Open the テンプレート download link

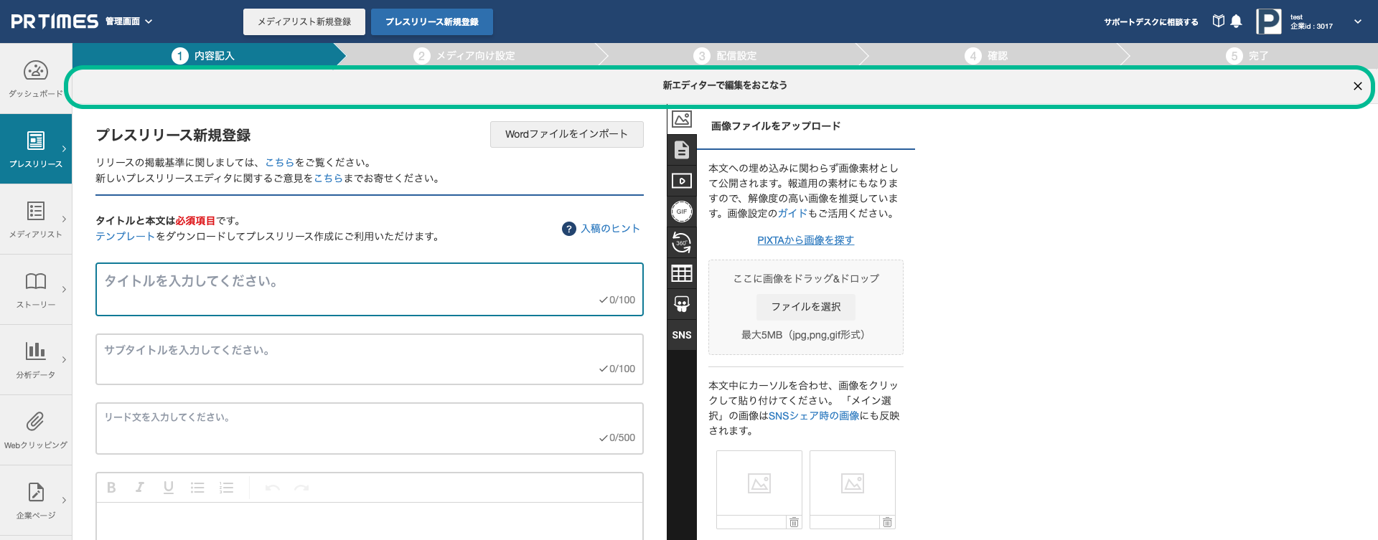126,237
